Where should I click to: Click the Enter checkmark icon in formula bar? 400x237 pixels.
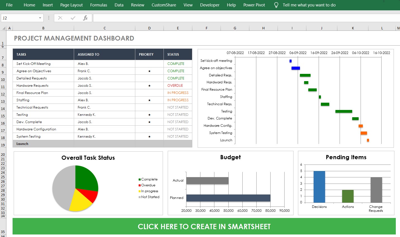pos(73,18)
